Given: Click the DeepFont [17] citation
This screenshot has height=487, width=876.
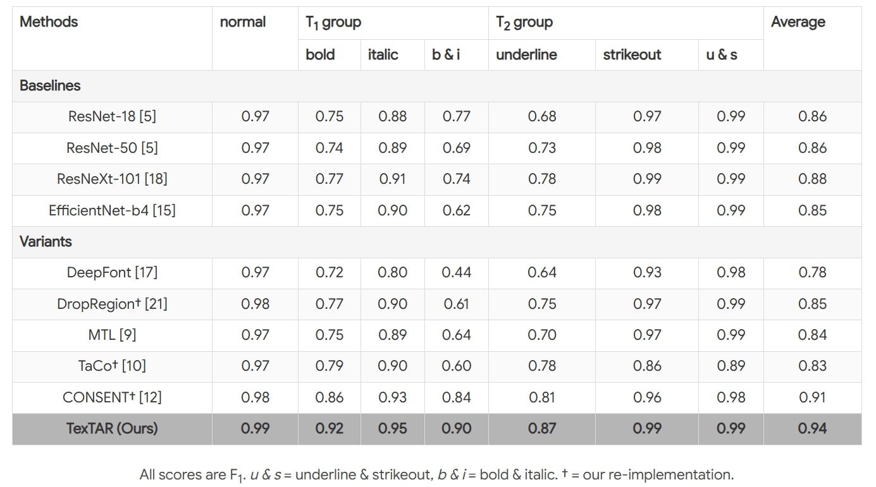Looking at the screenshot, I should coord(112,272).
